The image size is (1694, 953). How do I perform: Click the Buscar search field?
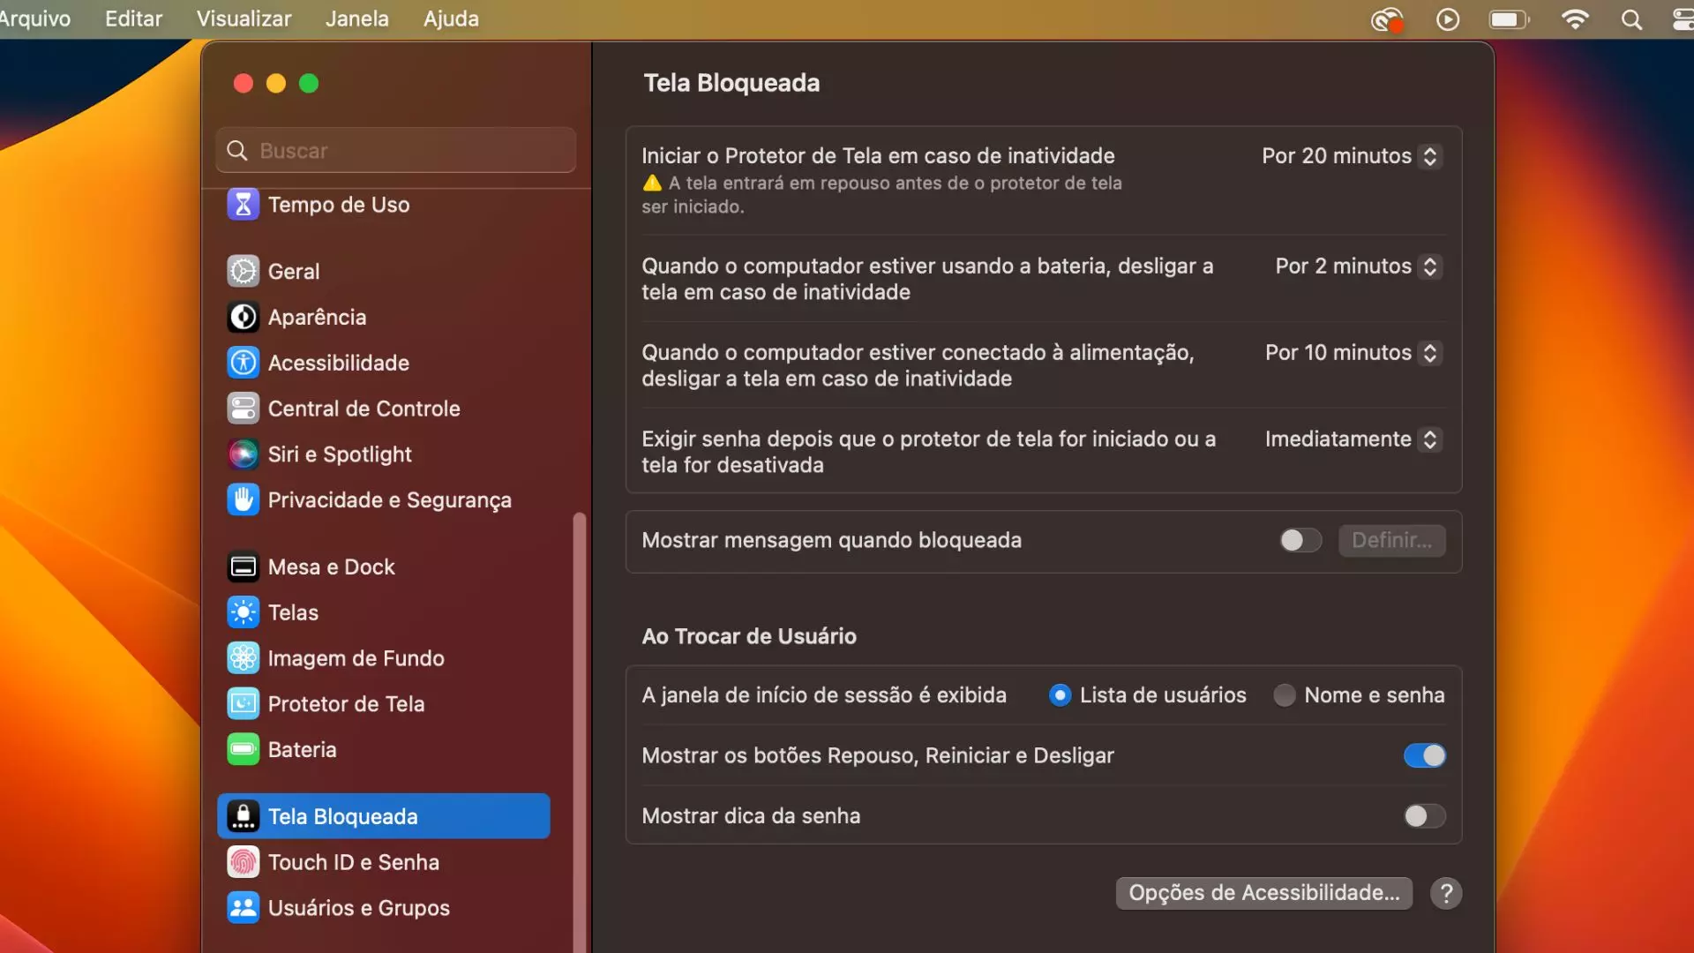(x=395, y=150)
